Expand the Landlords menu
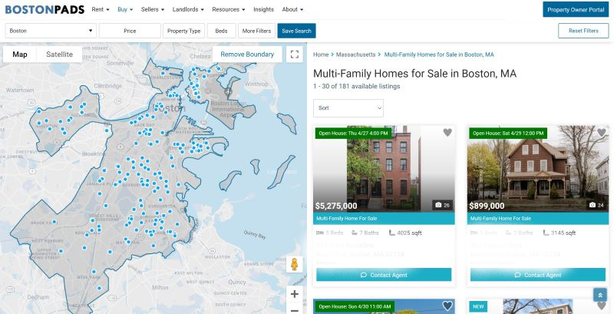This screenshot has height=314, width=614. (x=188, y=9)
